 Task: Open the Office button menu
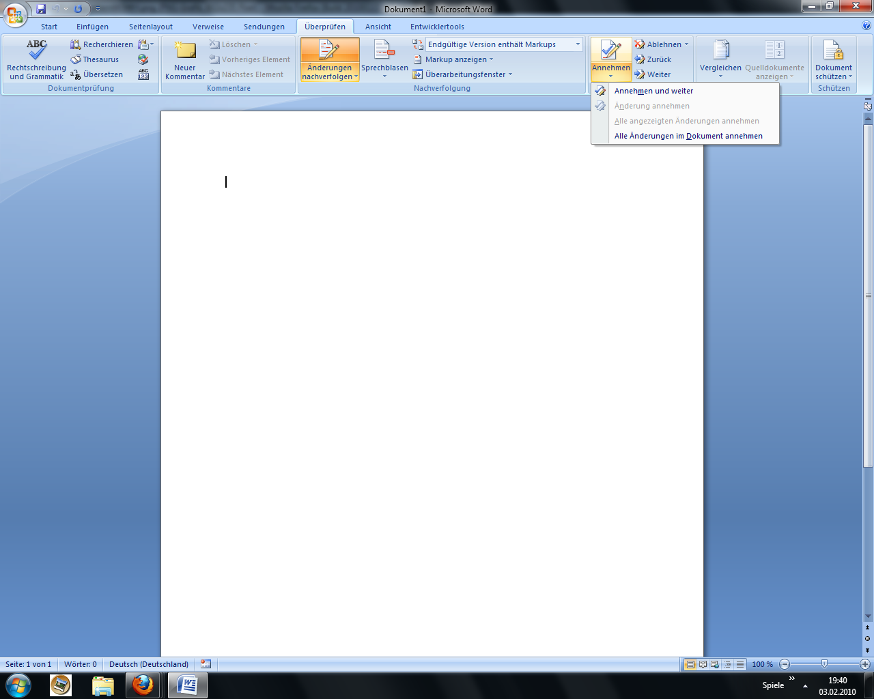coord(15,14)
